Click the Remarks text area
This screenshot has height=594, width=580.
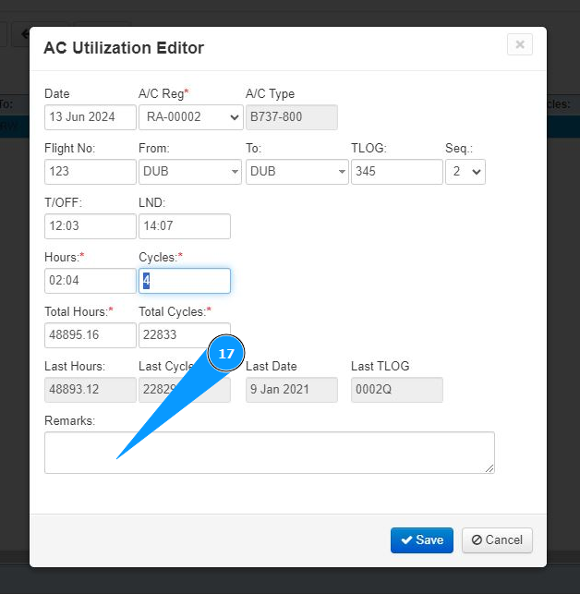pyautogui.click(x=305, y=453)
